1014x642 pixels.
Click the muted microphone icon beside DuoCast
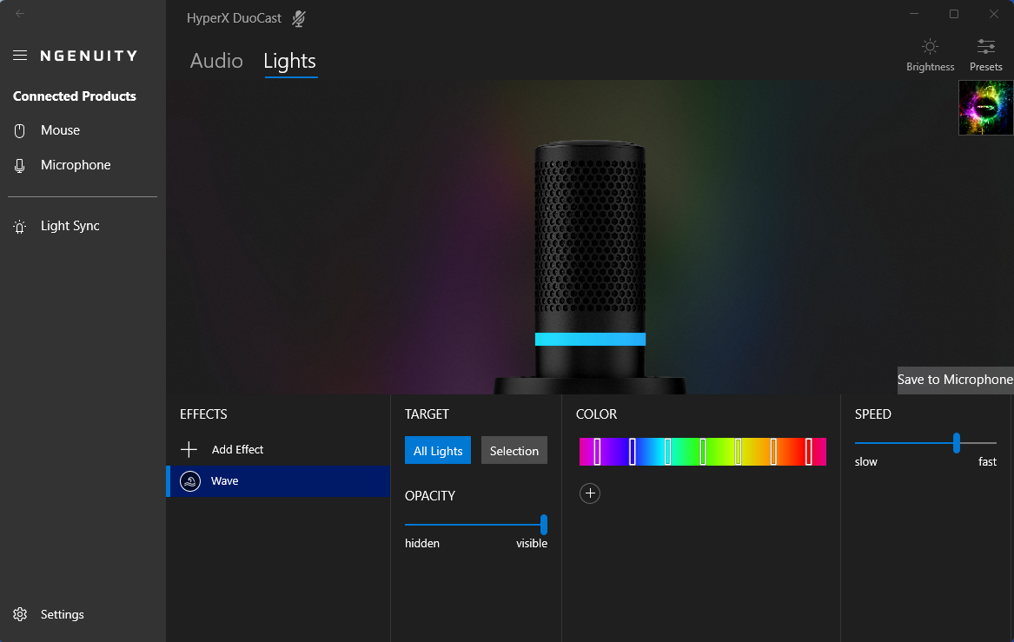point(299,18)
